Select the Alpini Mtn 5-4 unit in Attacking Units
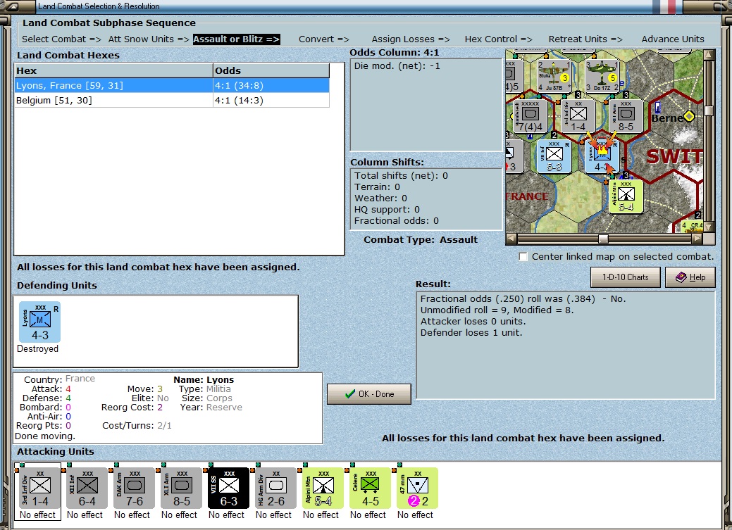This screenshot has width=732, height=530. point(323,488)
